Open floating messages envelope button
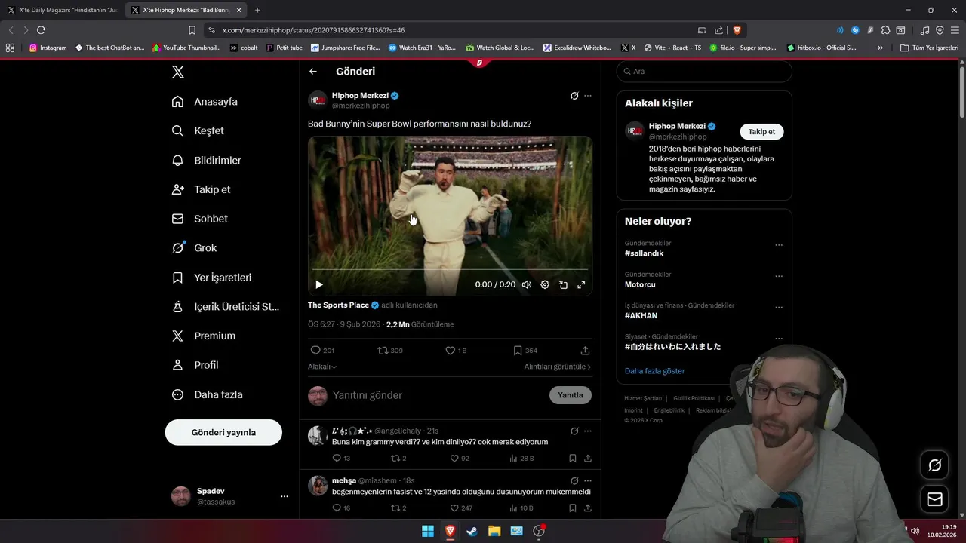The width and height of the screenshot is (966, 543). click(934, 499)
